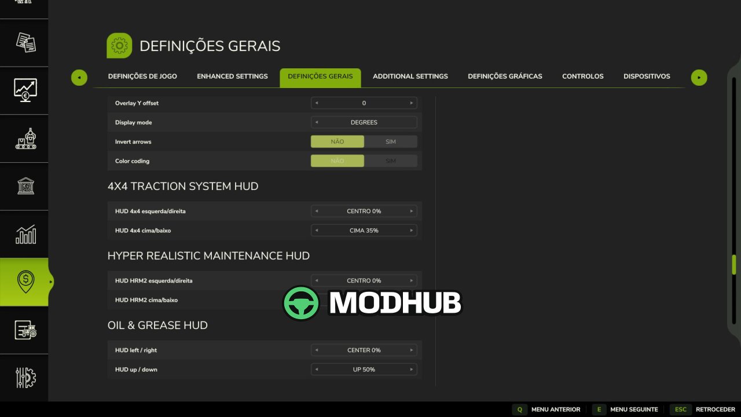This screenshot has width=741, height=417.
Task: Open the vehicles tractor list sidebar icon
Action: point(25,330)
